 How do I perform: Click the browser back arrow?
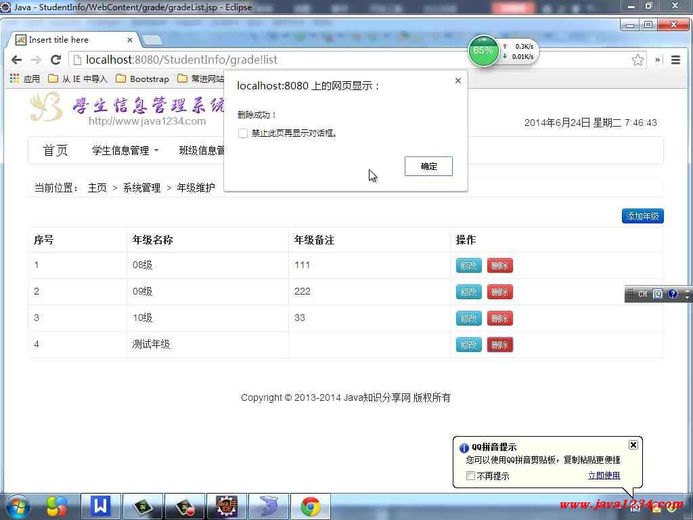coord(16,60)
